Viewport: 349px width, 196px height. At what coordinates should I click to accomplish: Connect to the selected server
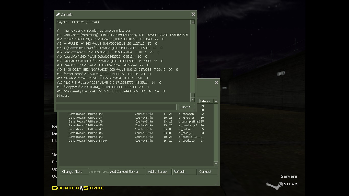(x=207, y=172)
